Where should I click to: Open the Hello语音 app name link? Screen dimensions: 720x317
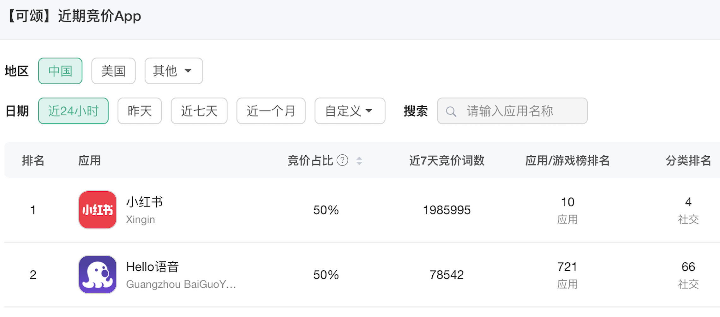coord(152,267)
